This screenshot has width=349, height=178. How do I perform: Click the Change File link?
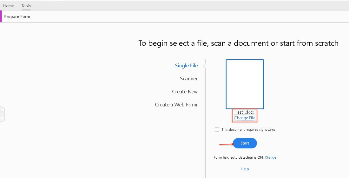tap(245, 118)
